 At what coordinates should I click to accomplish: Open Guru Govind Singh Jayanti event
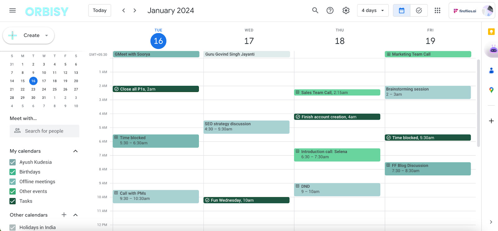click(x=247, y=54)
